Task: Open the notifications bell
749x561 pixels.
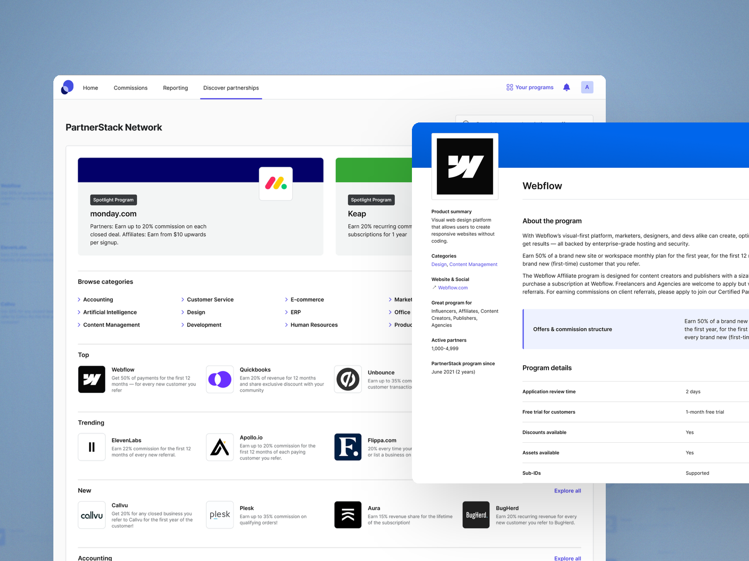Action: [566, 87]
